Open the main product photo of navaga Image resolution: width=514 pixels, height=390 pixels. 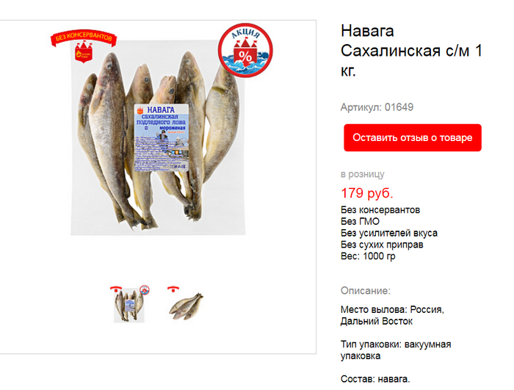coord(158,137)
